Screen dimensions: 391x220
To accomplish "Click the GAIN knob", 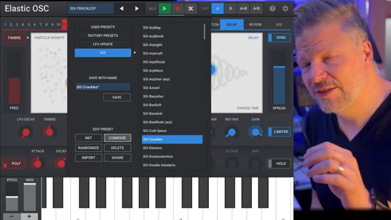I will click(x=255, y=132).
